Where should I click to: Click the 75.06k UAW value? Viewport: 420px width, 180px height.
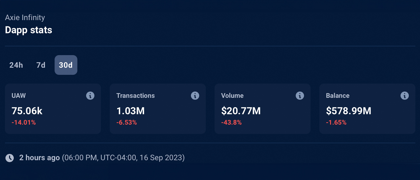pos(27,111)
